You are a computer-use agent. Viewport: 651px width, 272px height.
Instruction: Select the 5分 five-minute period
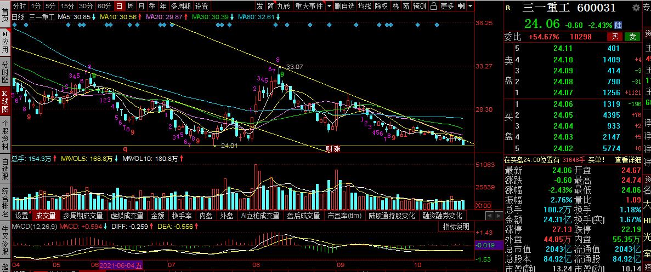click(50, 6)
